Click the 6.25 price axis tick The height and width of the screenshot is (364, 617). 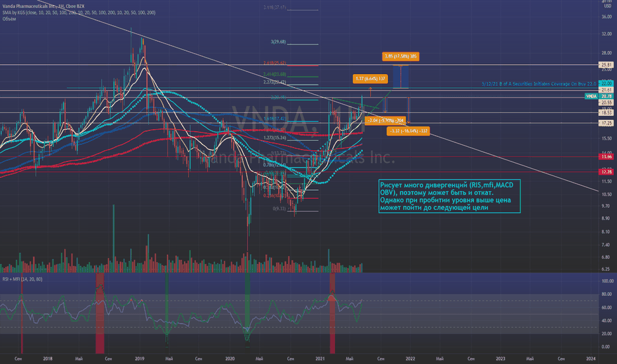pos(606,269)
